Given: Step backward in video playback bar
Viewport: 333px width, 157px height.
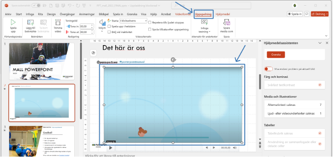Looking at the screenshot, I should point(207,147).
